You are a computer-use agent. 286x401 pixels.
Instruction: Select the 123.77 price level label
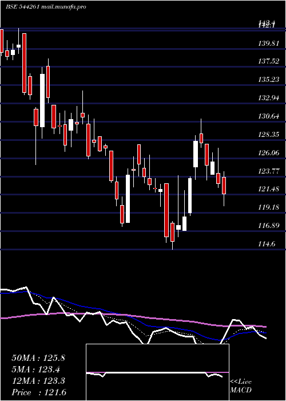268,171
